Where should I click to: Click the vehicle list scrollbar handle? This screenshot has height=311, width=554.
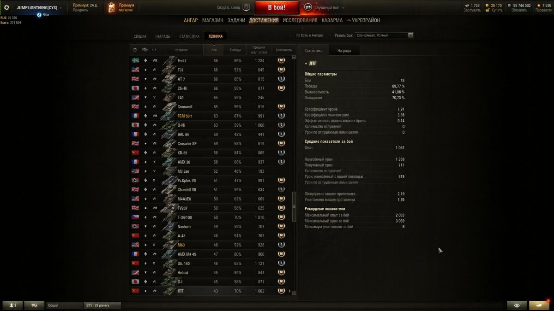[294, 207]
